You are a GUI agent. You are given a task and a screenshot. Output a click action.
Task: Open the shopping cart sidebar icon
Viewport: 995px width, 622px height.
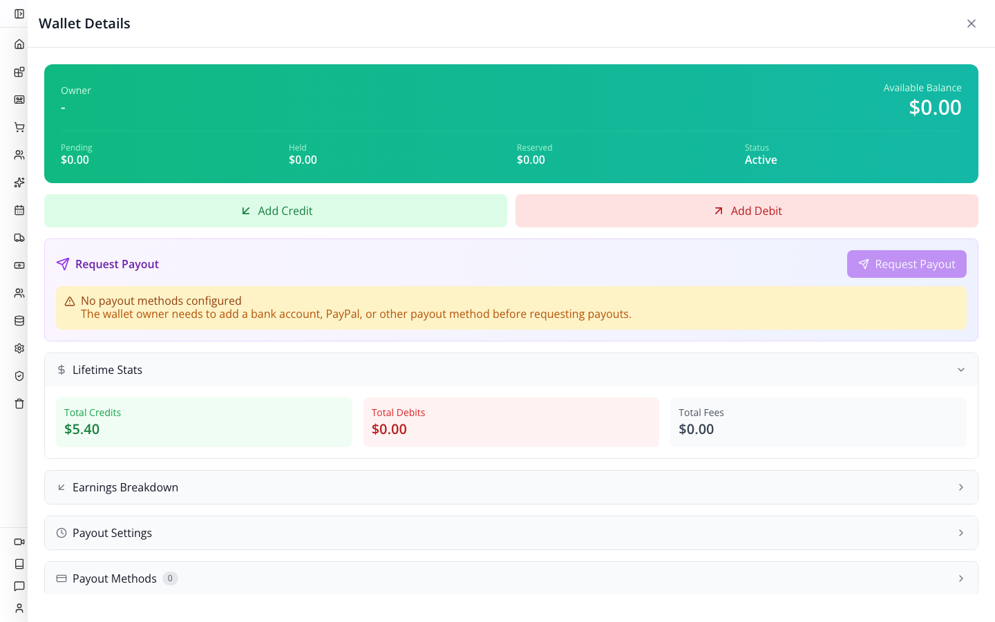click(19, 127)
